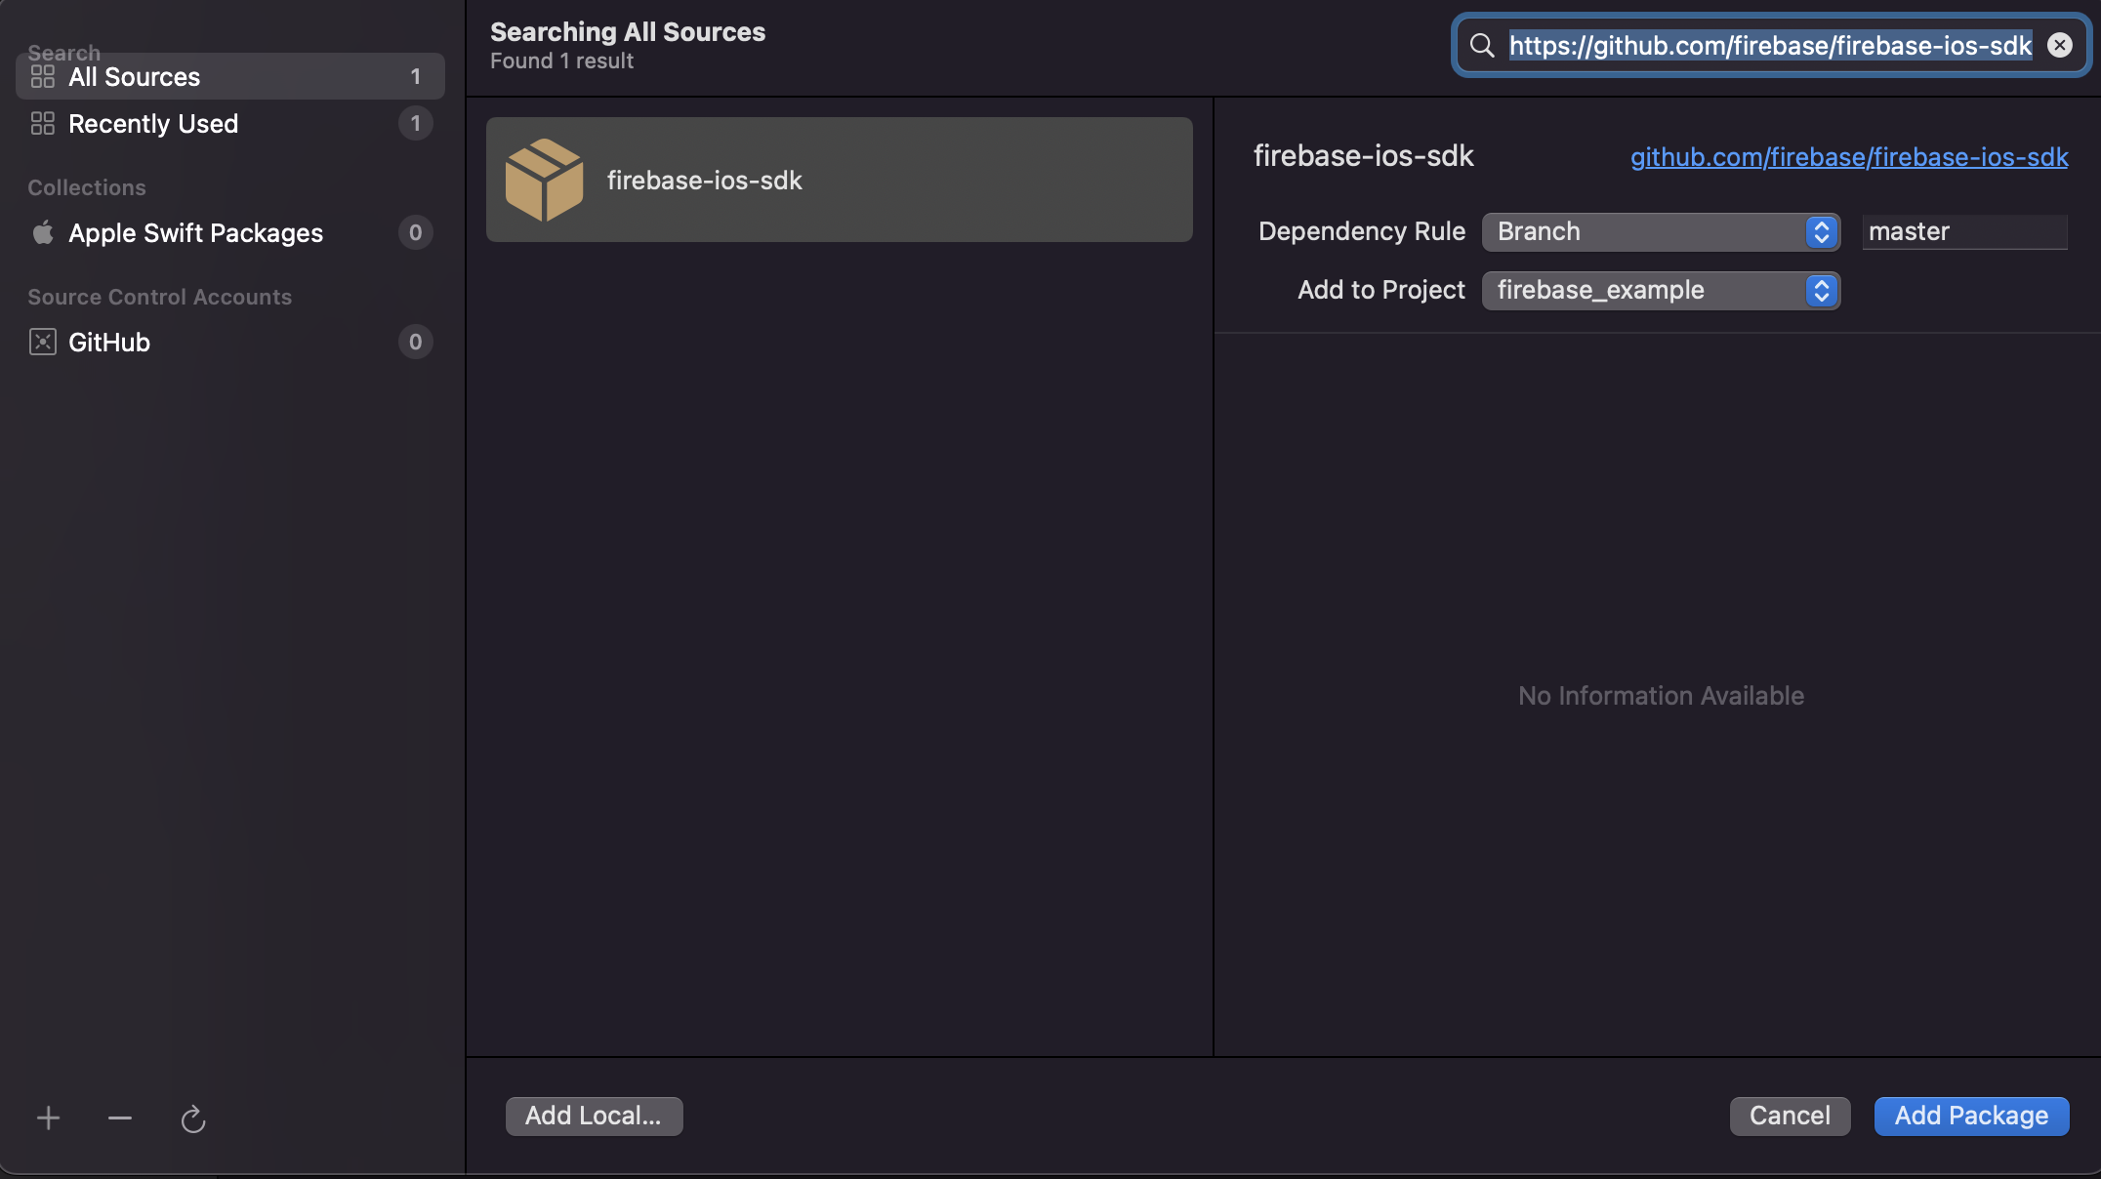Click the Add Package button
2101x1179 pixels.
pyautogui.click(x=1971, y=1116)
